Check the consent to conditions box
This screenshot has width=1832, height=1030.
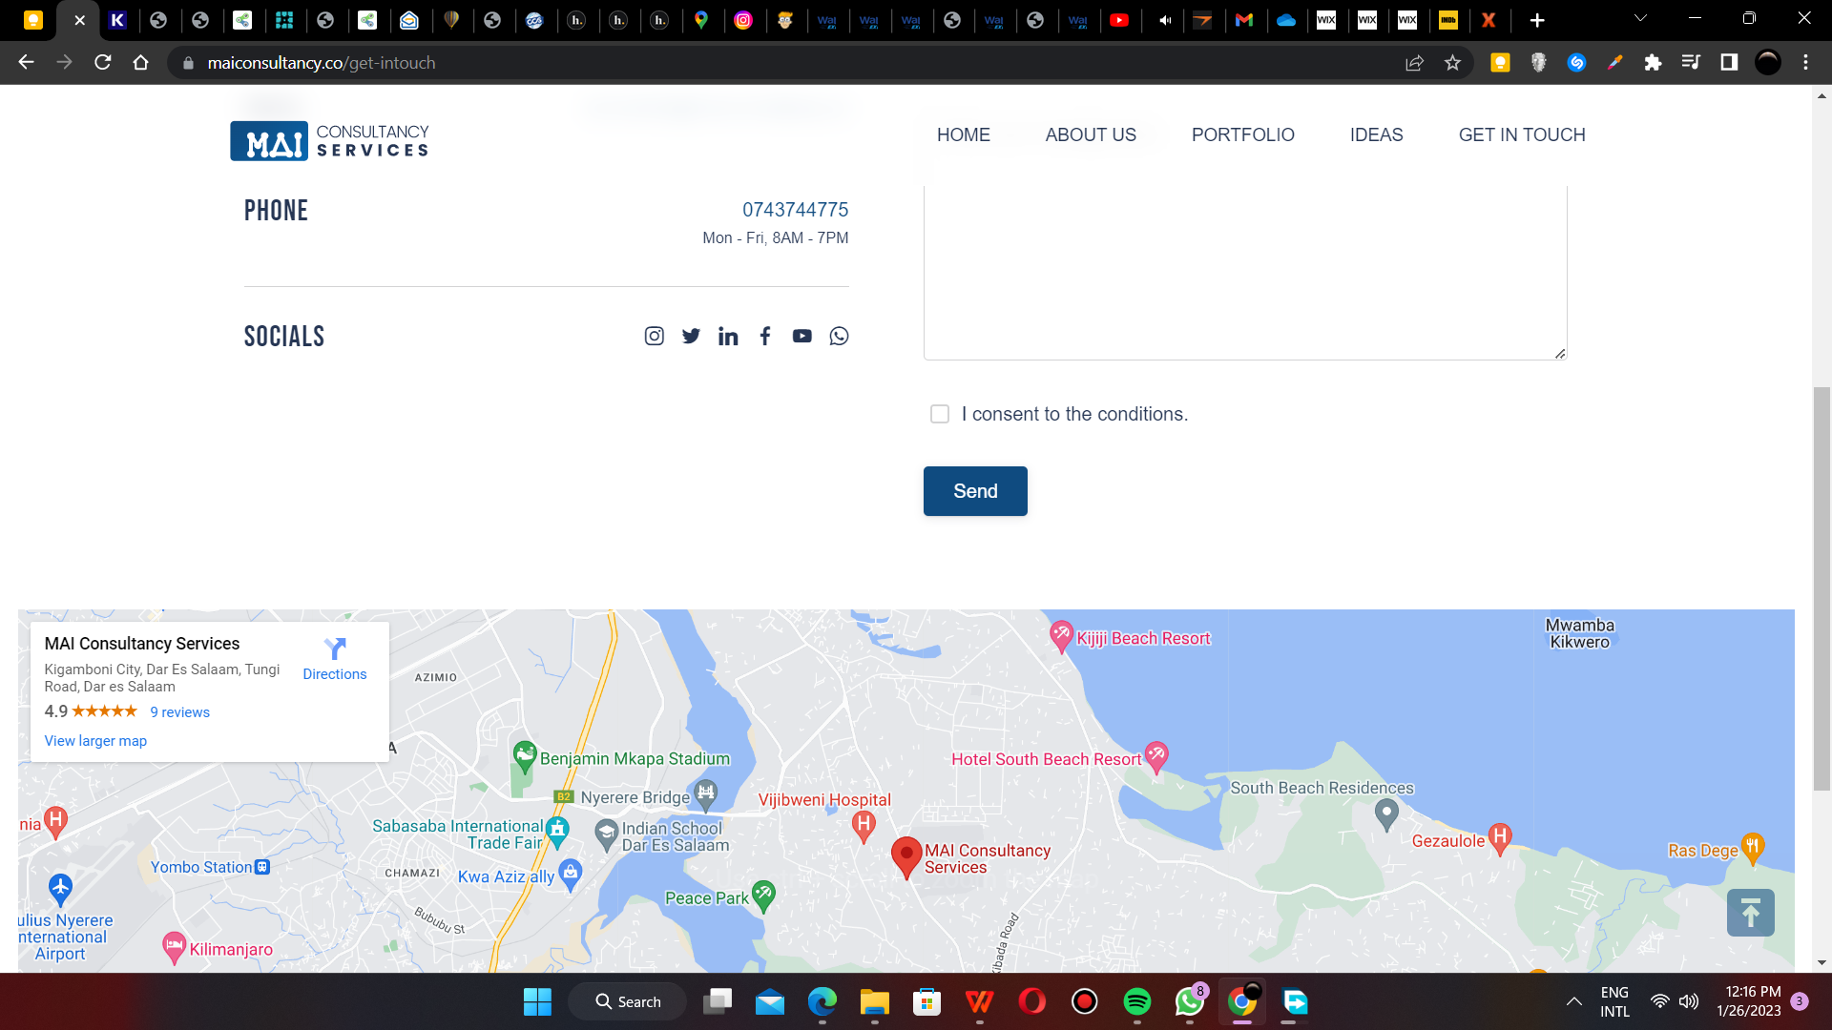pos(940,414)
